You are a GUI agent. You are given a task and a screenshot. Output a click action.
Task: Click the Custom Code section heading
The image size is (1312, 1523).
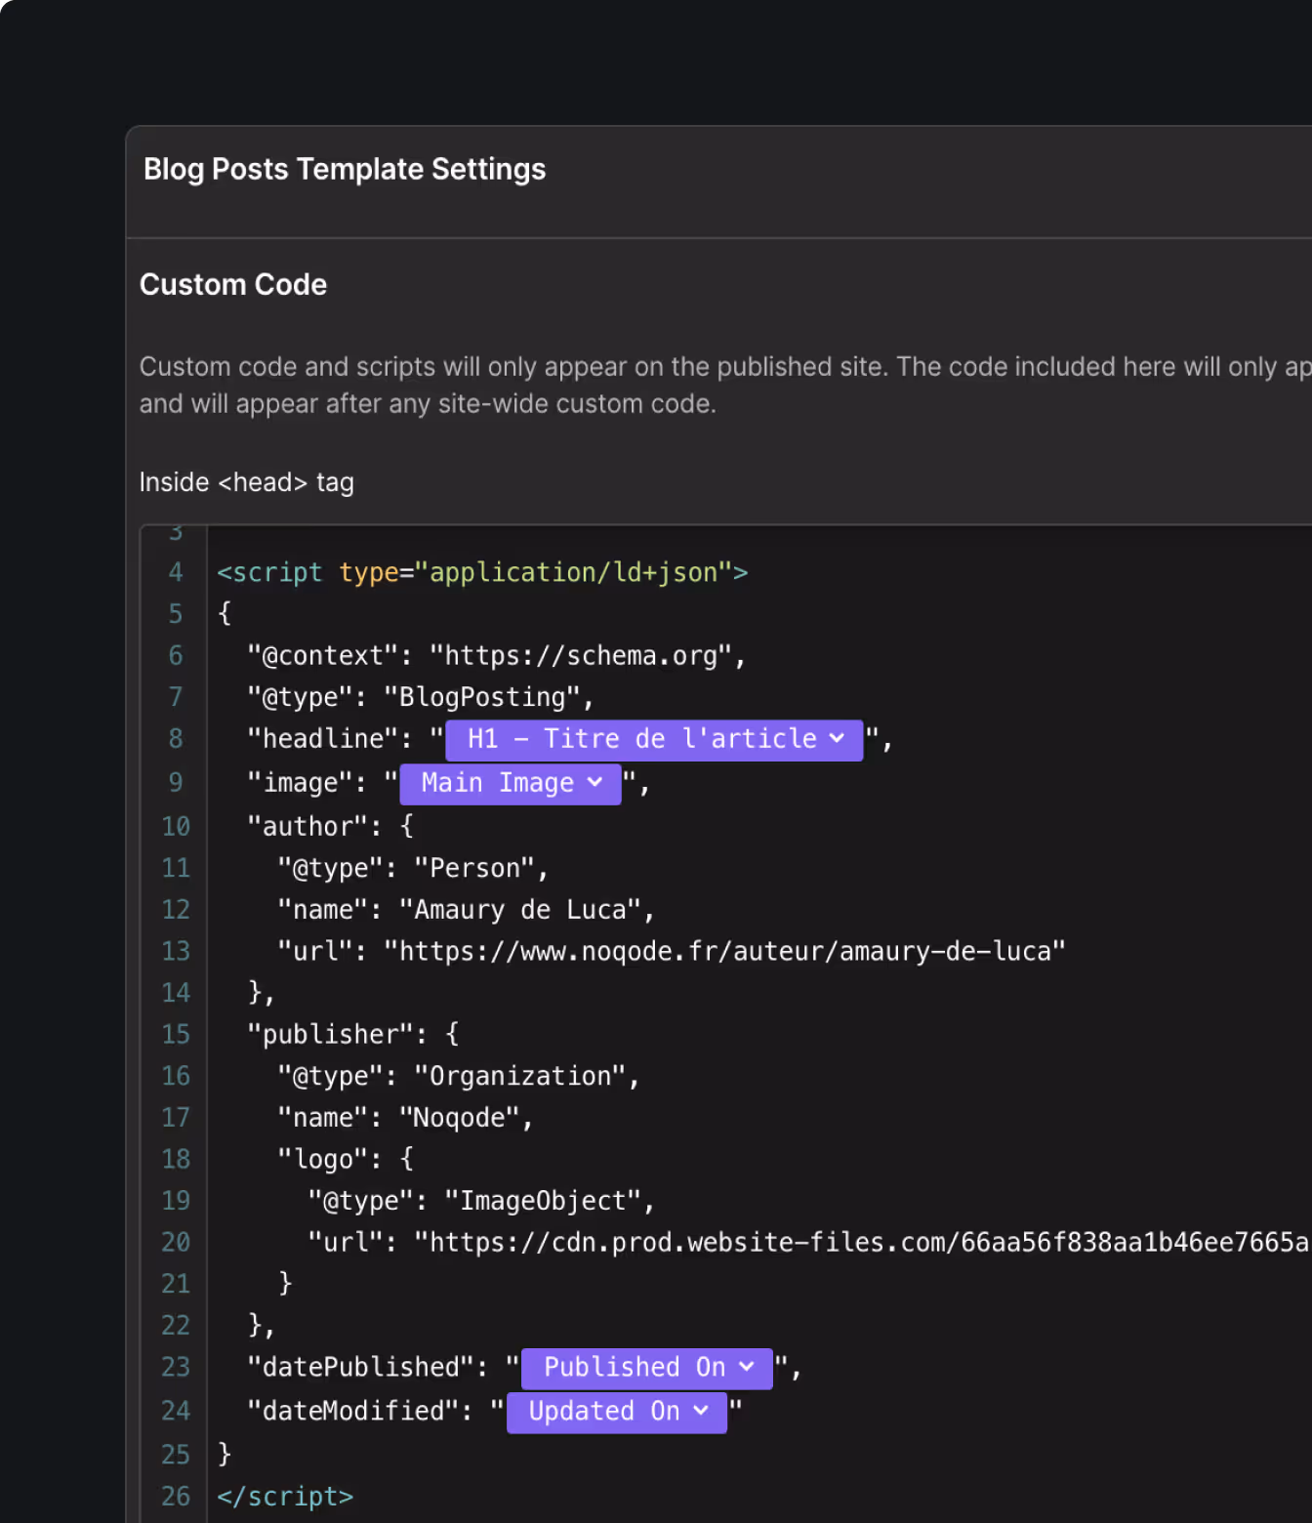tap(233, 285)
